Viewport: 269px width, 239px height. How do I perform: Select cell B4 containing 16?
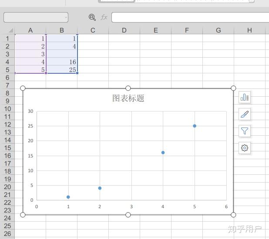pyautogui.click(x=62, y=62)
